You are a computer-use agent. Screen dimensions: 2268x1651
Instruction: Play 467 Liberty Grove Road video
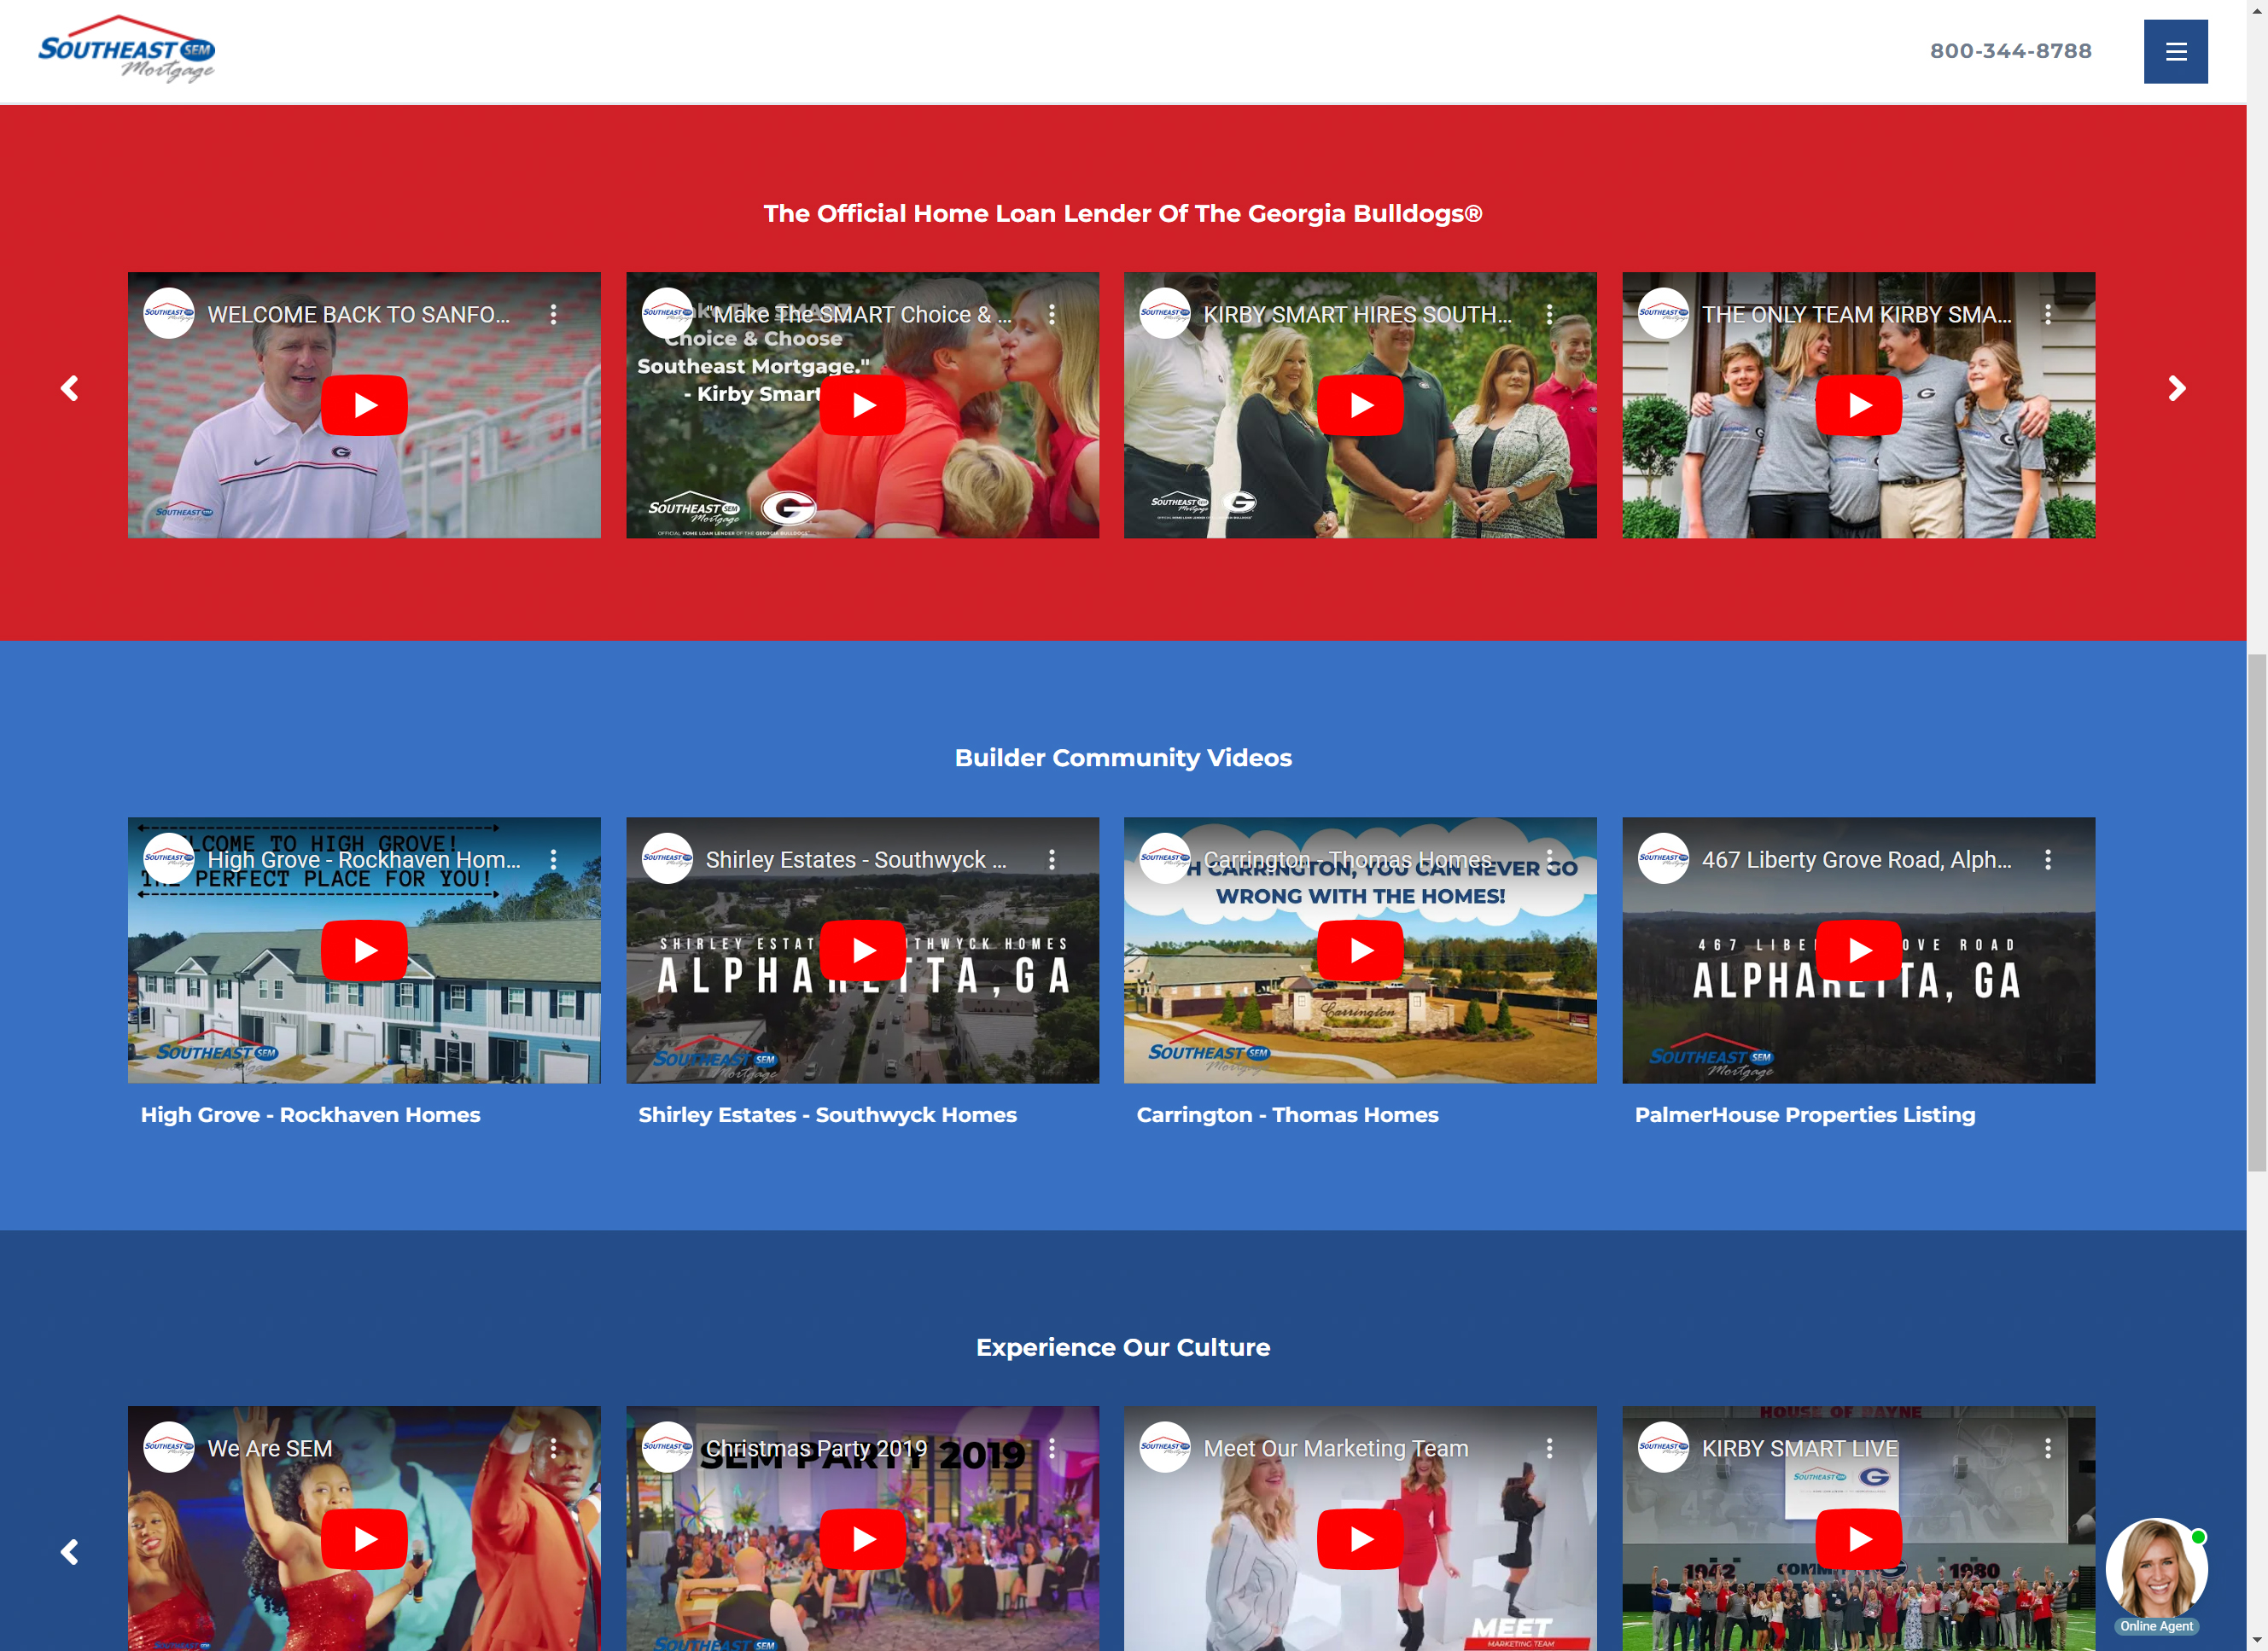(1858, 950)
